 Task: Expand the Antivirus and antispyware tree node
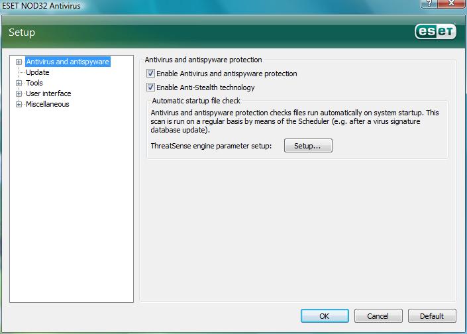[x=19, y=62]
